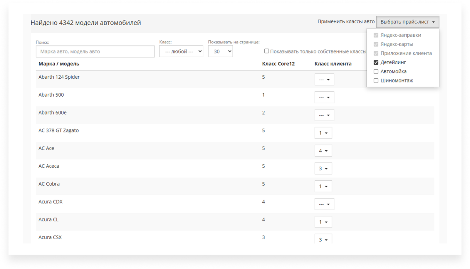470x269 pixels.
Task: Uncheck the Детейлинг checkbox
Action: 376,63
